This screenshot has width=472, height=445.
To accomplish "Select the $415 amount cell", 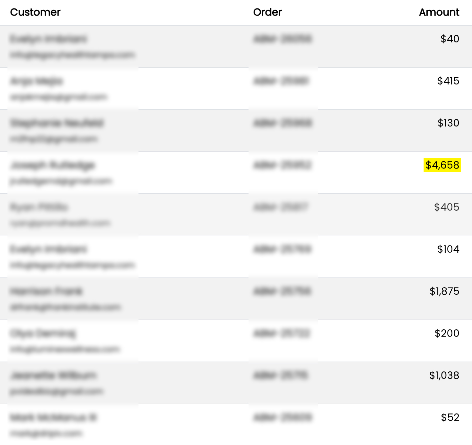I will tap(448, 81).
